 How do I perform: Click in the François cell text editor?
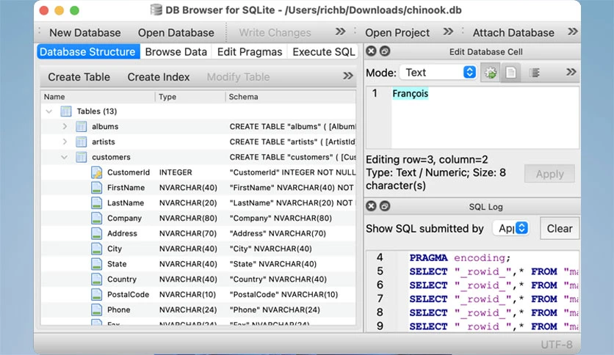coord(485,117)
